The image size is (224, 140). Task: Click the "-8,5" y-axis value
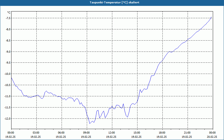(x=8, y=40)
